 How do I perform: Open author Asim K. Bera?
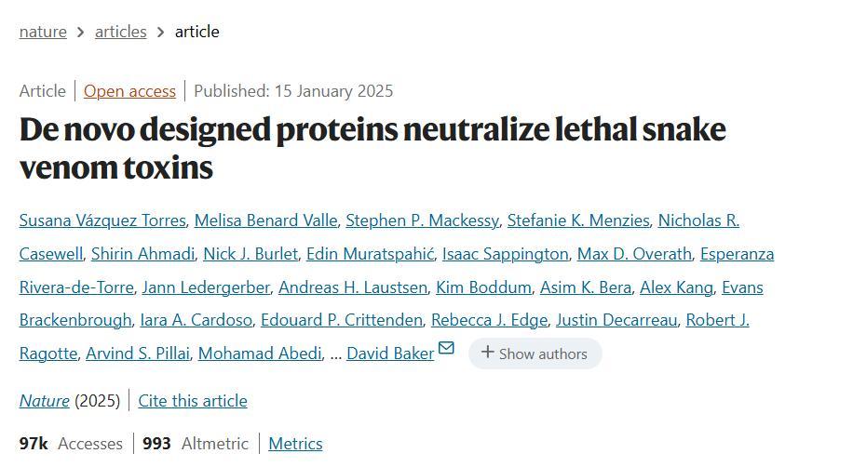(586, 287)
